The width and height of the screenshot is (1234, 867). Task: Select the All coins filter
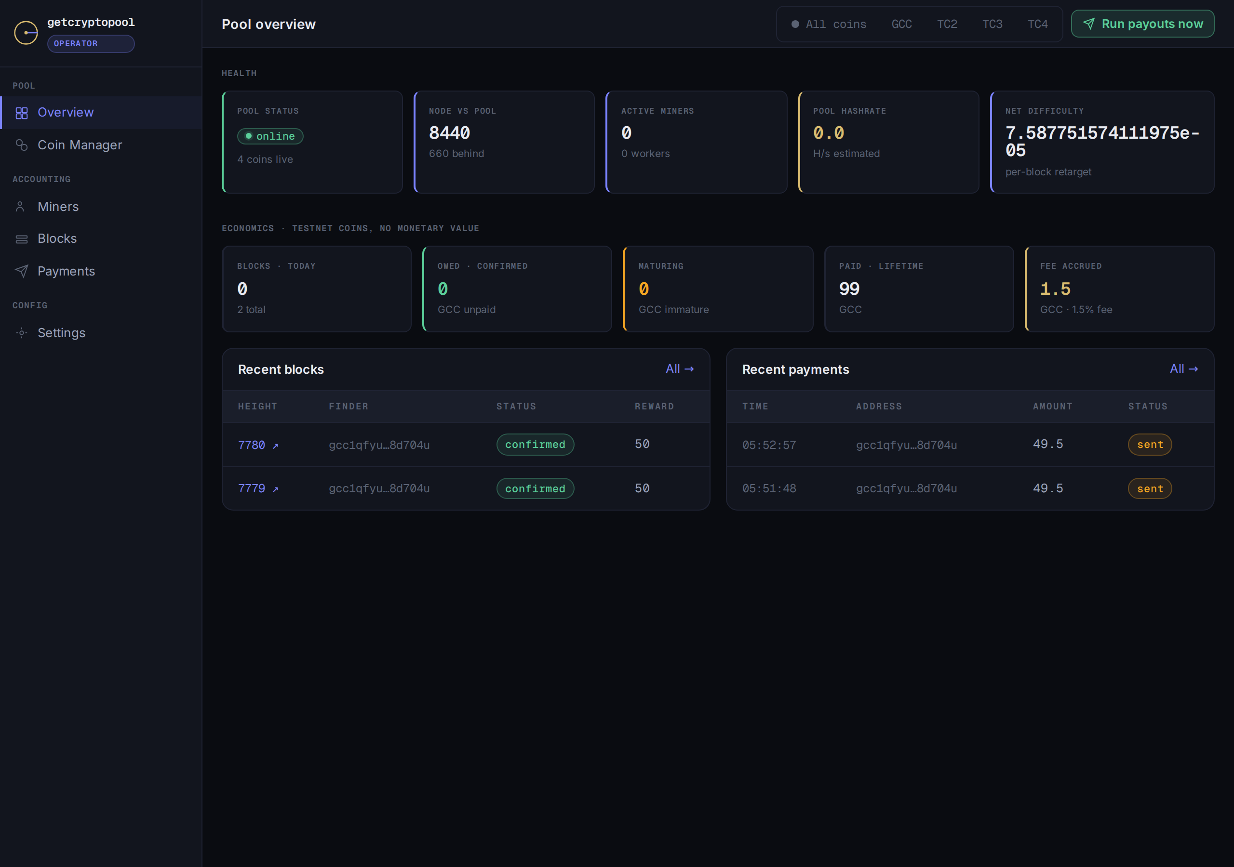[x=829, y=24]
